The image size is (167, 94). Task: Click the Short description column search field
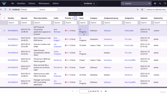point(42,23)
